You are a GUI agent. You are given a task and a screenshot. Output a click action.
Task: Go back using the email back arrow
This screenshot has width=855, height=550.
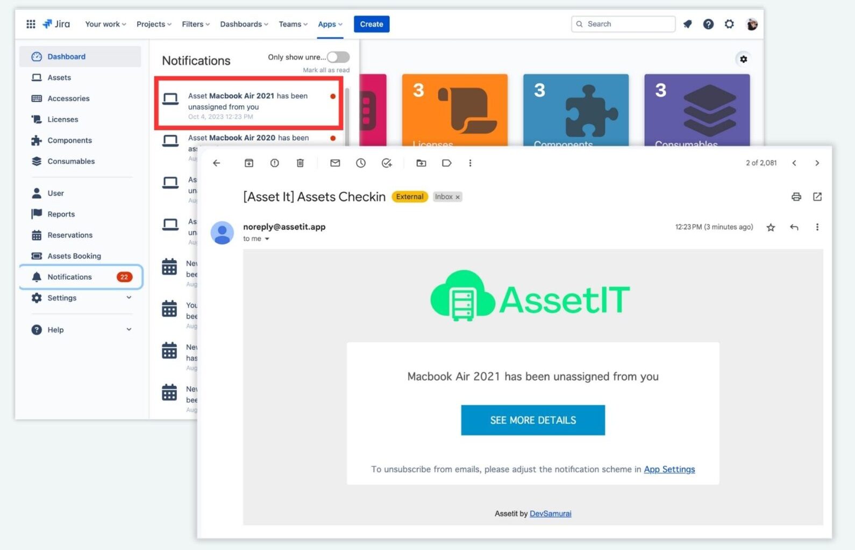(x=216, y=163)
